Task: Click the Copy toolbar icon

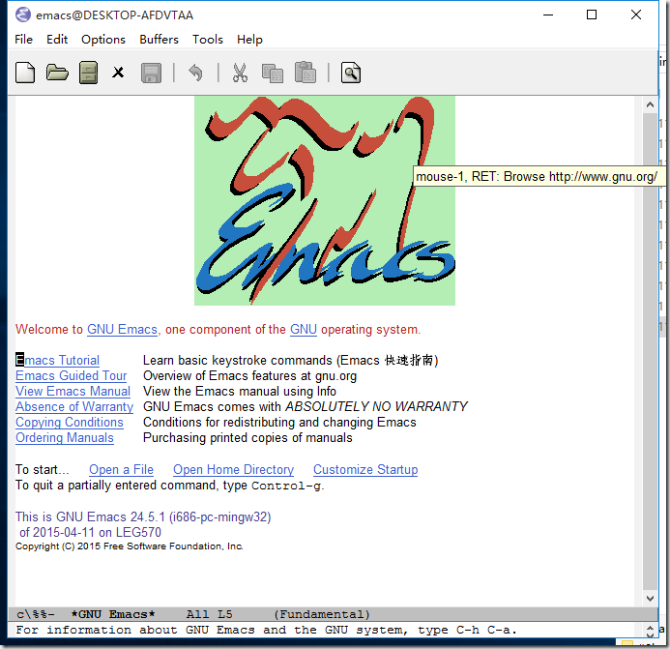Action: pos(273,73)
